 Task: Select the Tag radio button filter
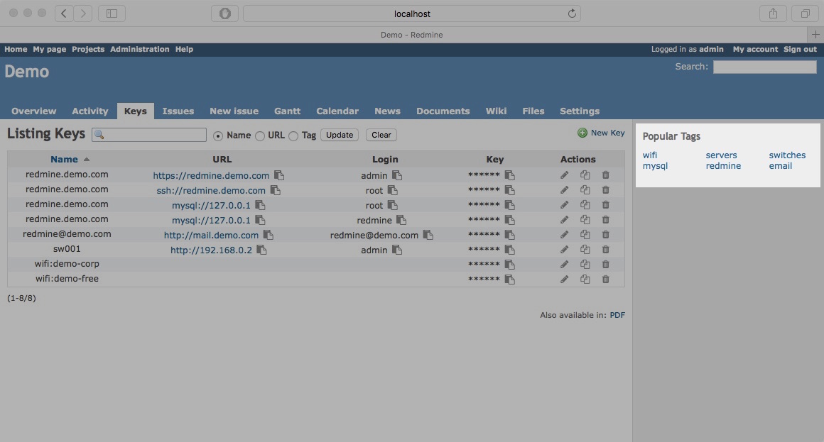(293, 136)
